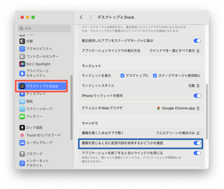Click the デスクトップと Dock sidebar icon
This screenshot has width=224, height=189.
pos(22,86)
